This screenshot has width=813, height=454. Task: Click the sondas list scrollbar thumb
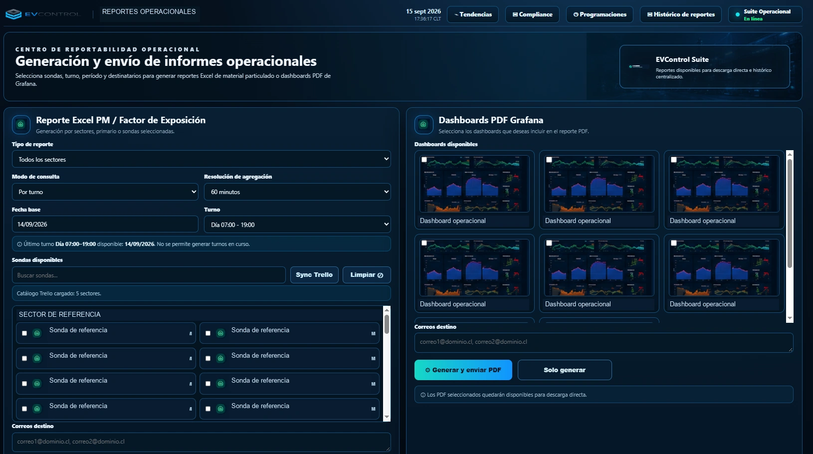[387, 324]
